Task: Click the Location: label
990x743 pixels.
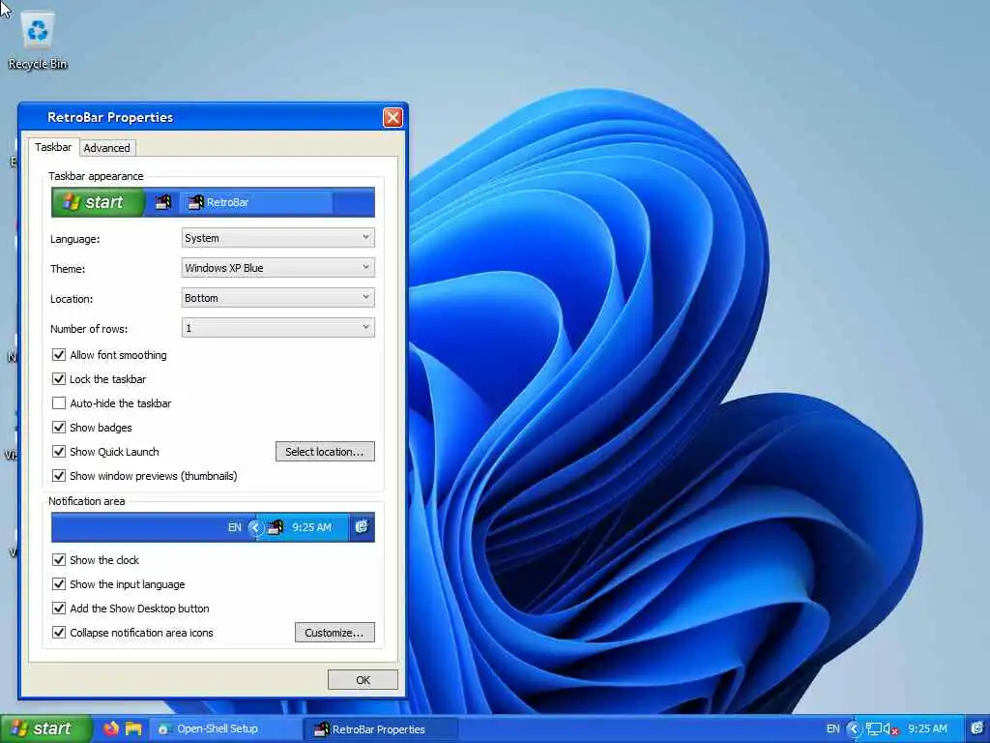Action: (x=72, y=299)
